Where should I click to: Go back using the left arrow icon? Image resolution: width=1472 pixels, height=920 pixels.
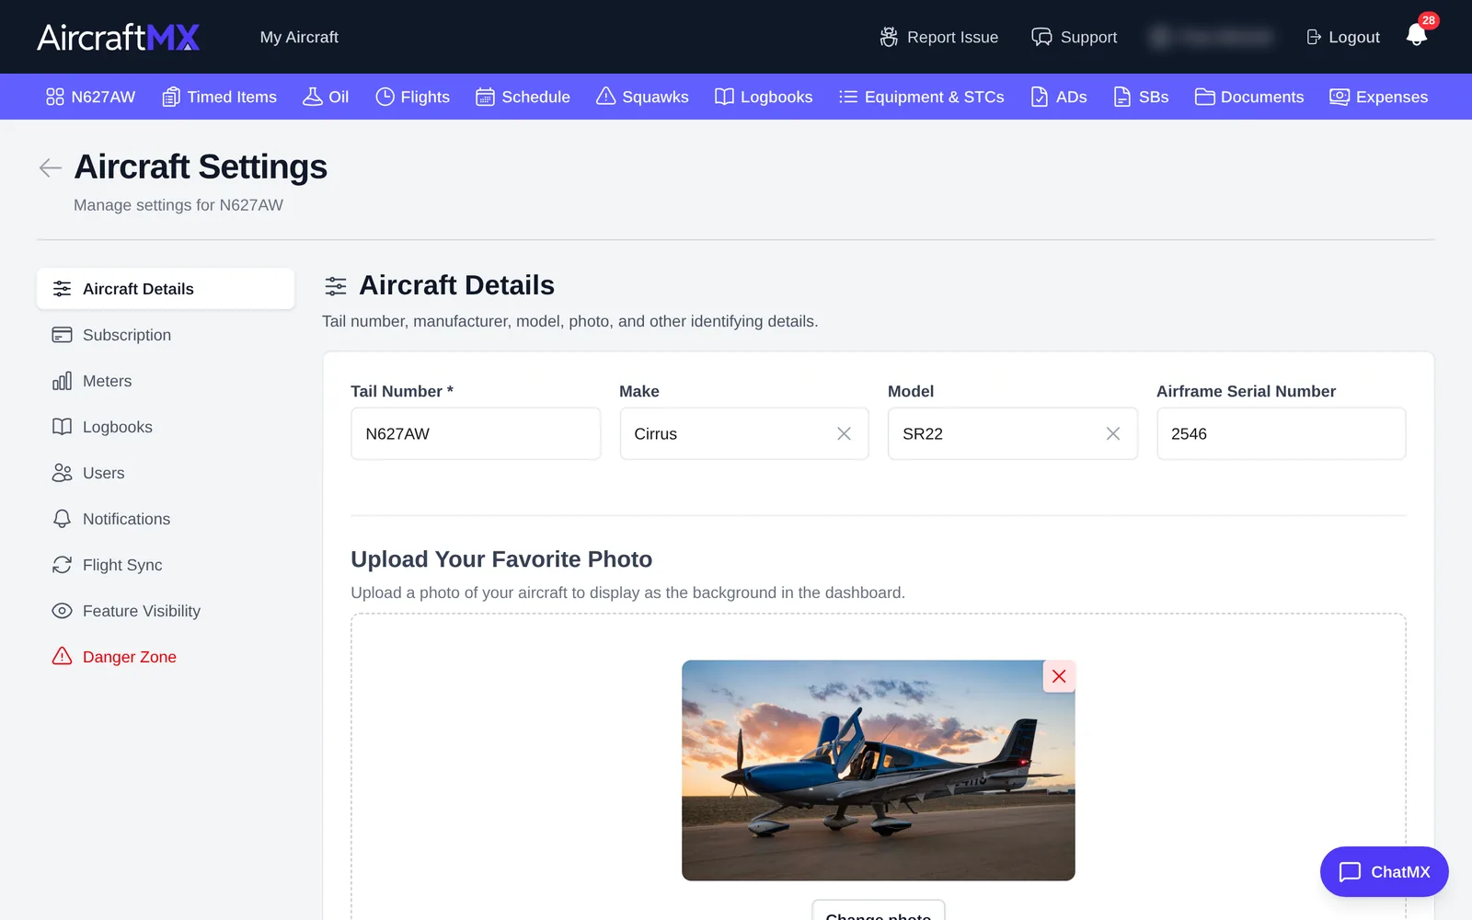click(50, 167)
